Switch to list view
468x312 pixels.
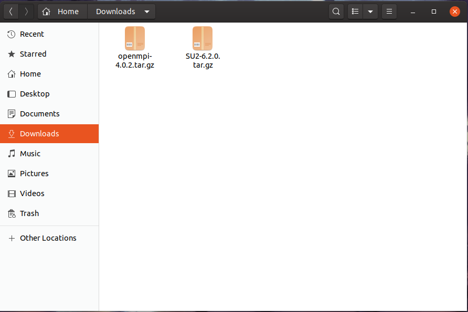[x=355, y=11]
